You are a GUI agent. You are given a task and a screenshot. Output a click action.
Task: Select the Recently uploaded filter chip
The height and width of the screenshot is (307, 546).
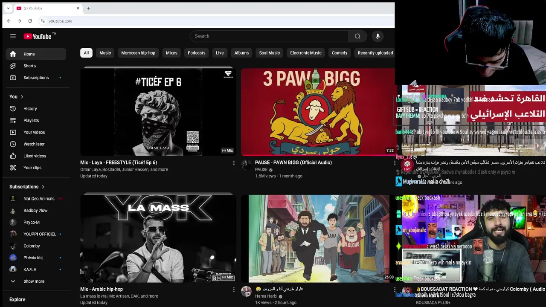pyautogui.click(x=375, y=53)
